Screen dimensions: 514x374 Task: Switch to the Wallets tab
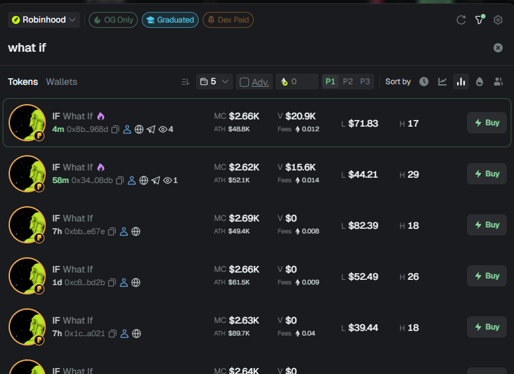62,82
